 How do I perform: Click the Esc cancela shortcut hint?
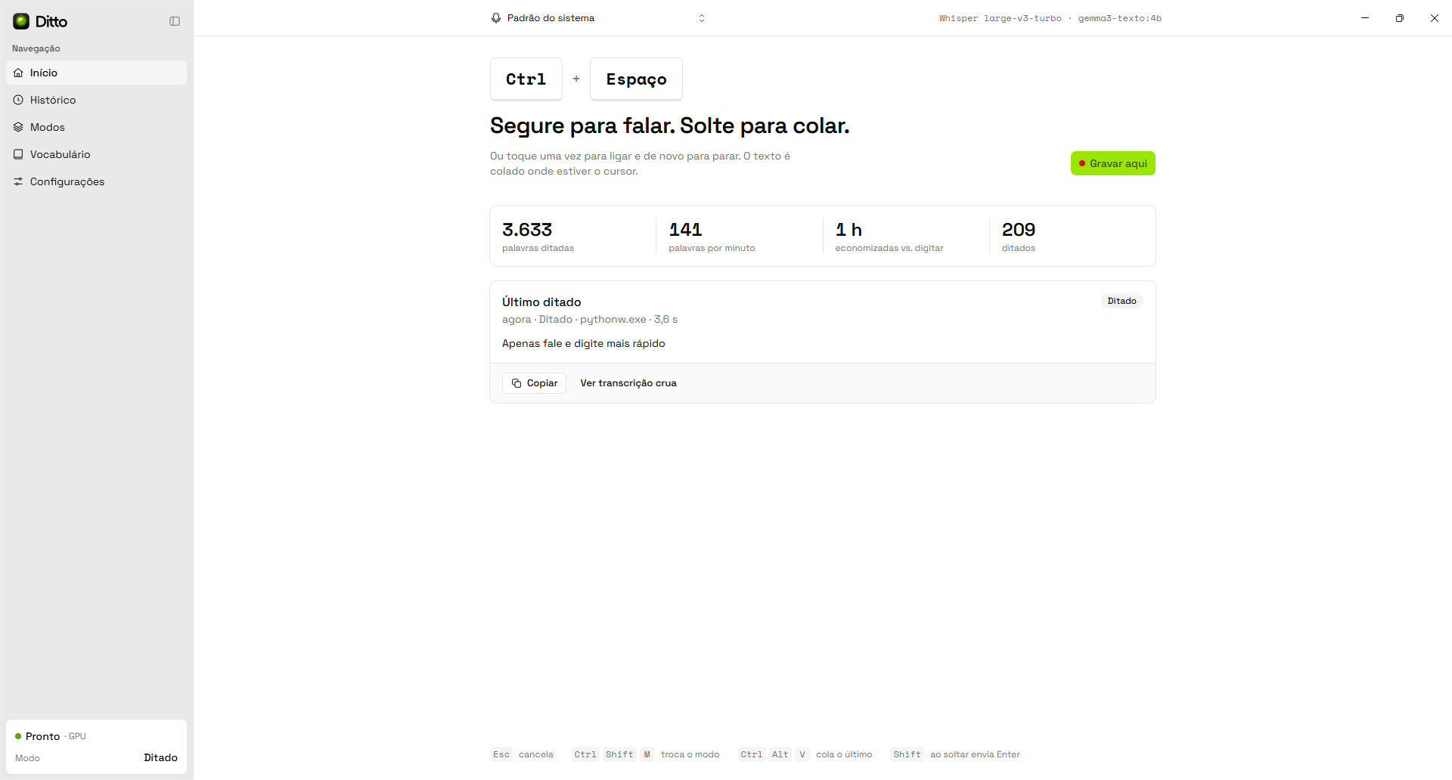pyautogui.click(x=522, y=754)
